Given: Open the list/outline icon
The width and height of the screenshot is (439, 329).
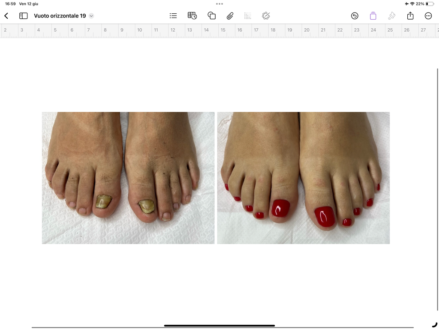Looking at the screenshot, I should 173,16.
